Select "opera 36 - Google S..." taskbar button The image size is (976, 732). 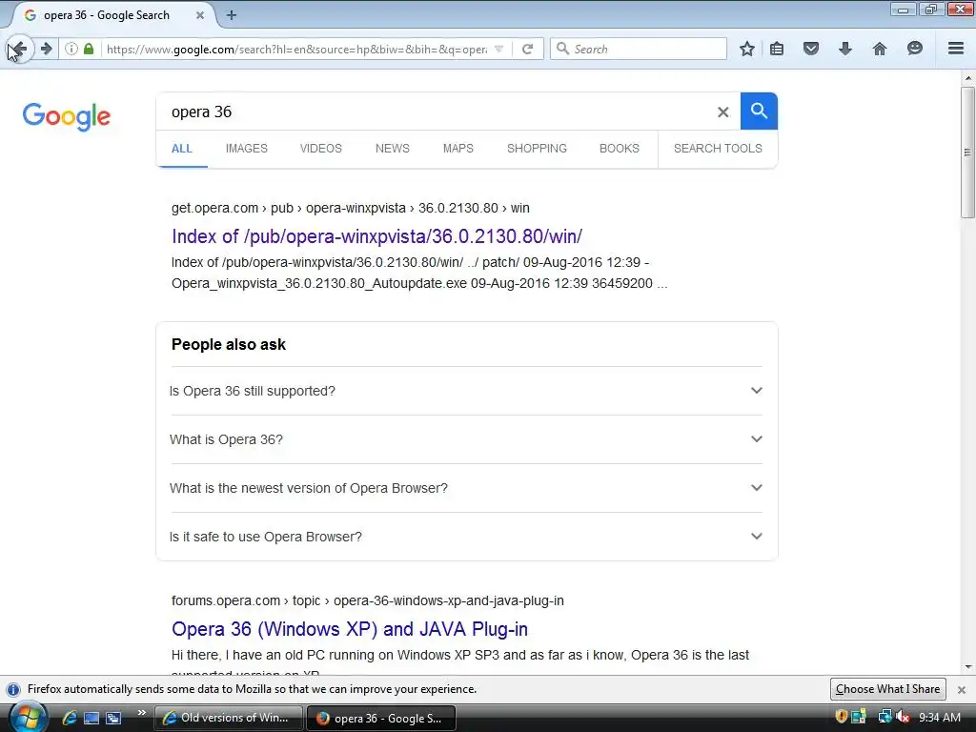[381, 718]
